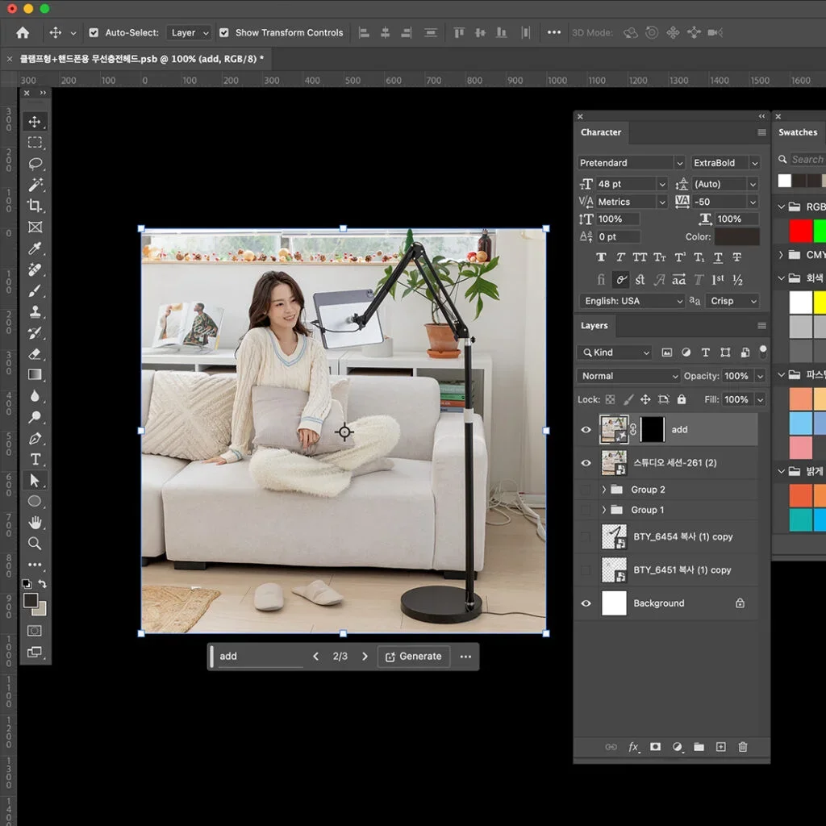Select the Zoom tool
Viewport: 826px width, 826px height.
point(35,544)
